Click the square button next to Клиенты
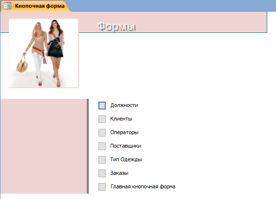Screen dimensions: 276x199 coord(102,119)
